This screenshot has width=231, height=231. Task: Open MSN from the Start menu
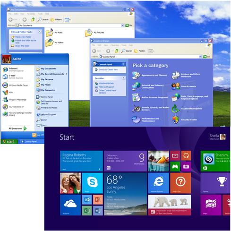(x=8, y=92)
